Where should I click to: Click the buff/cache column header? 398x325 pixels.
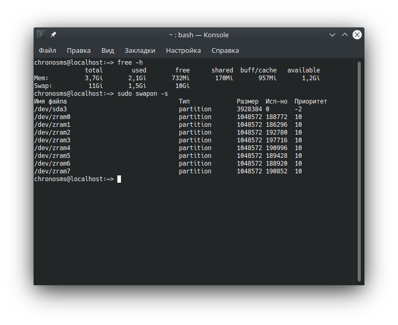(x=258, y=70)
